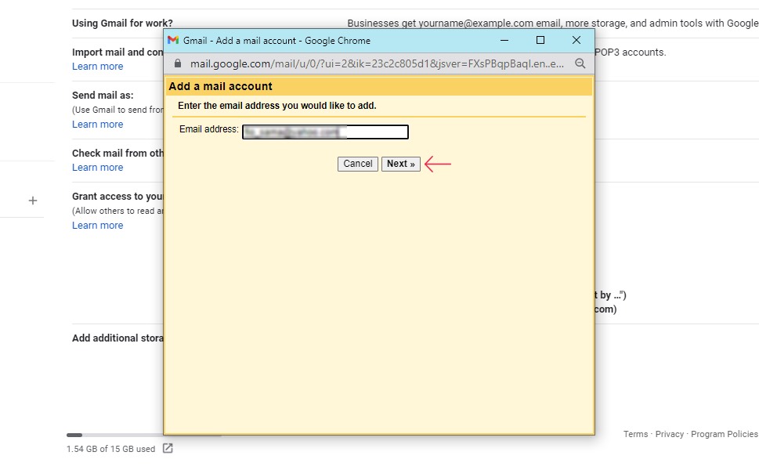This screenshot has height=470, width=759.
Task: Open Learn more under Grant access
Action: point(97,226)
